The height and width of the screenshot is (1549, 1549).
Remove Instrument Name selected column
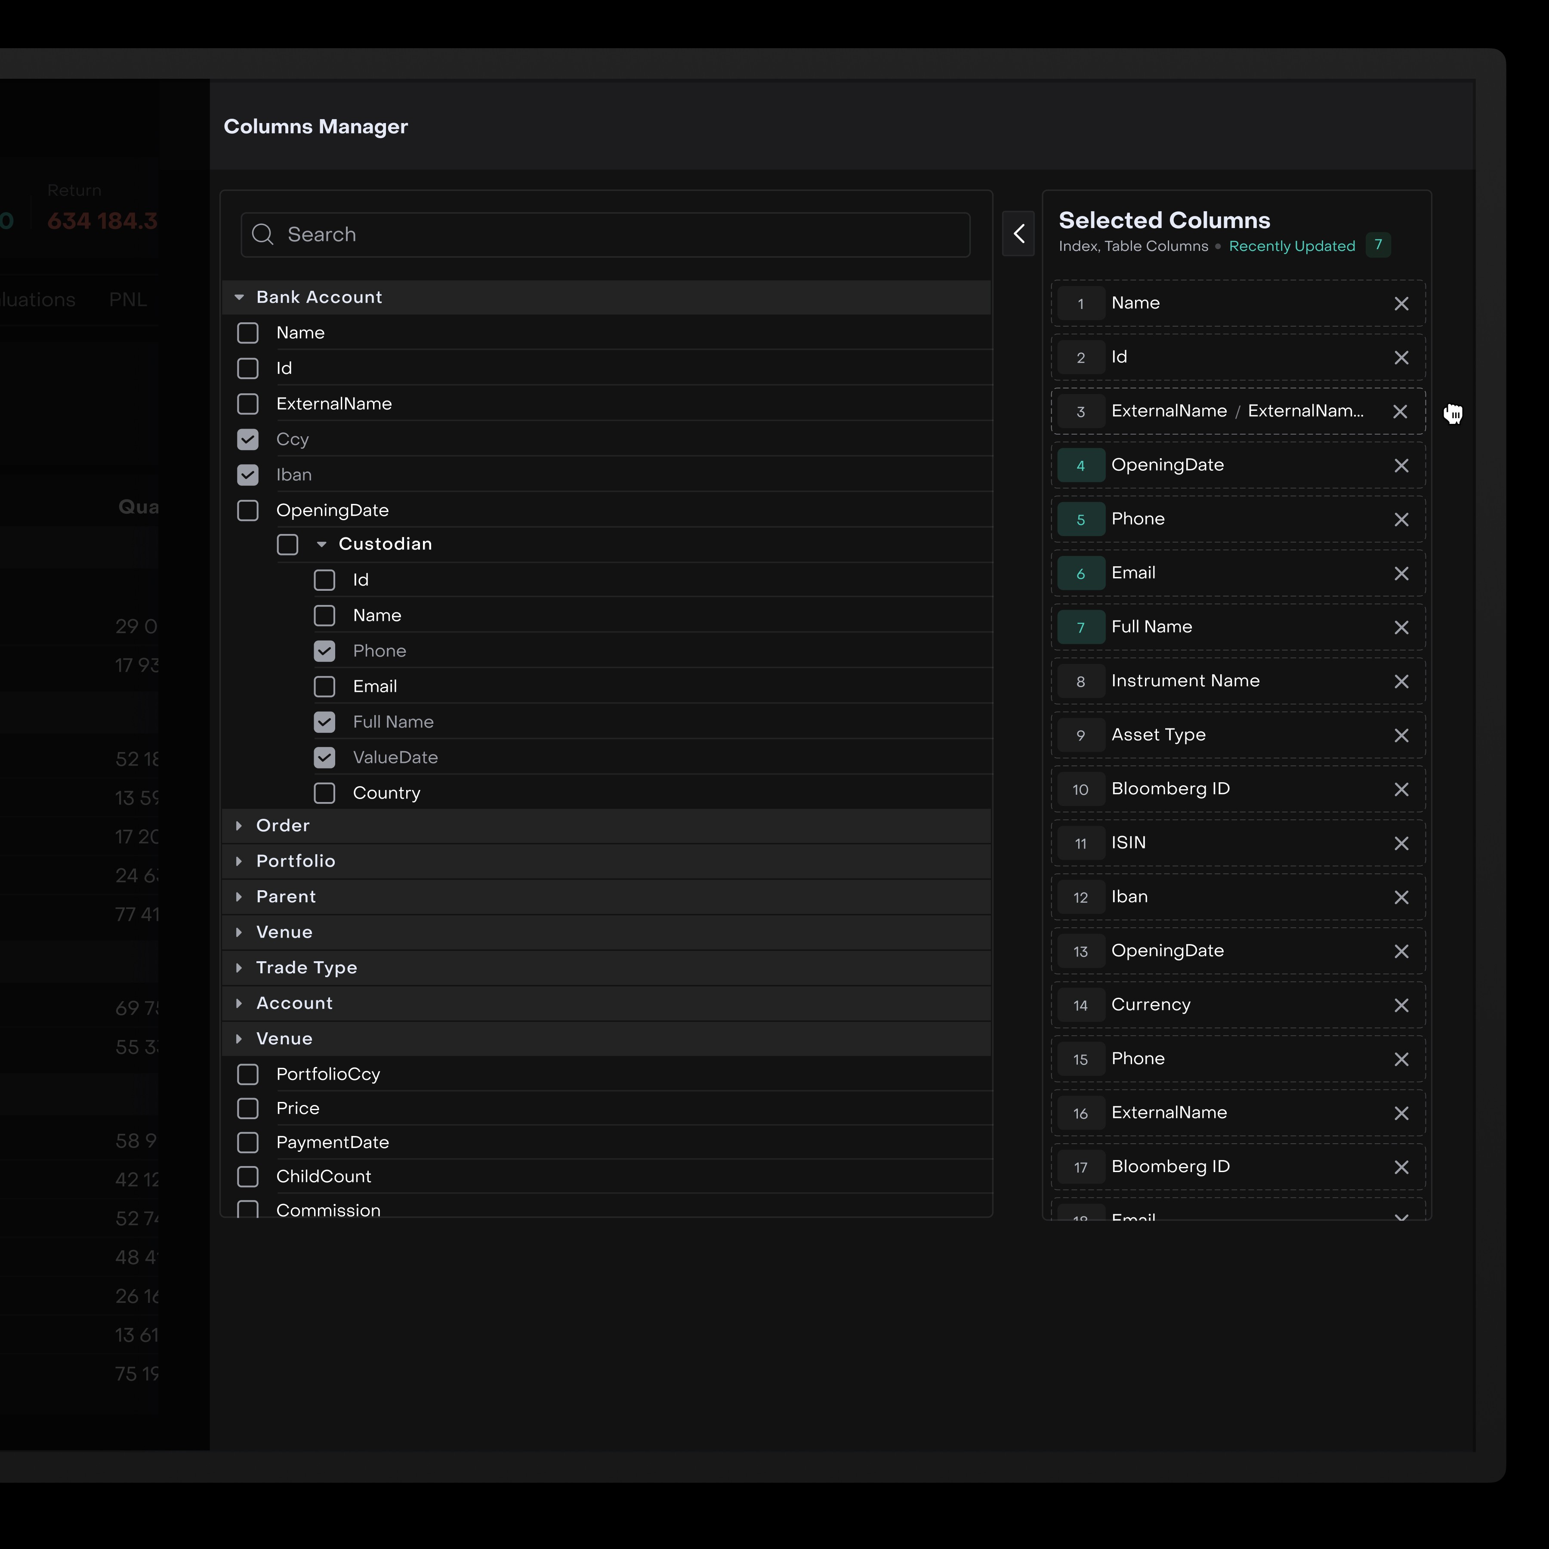(1401, 682)
